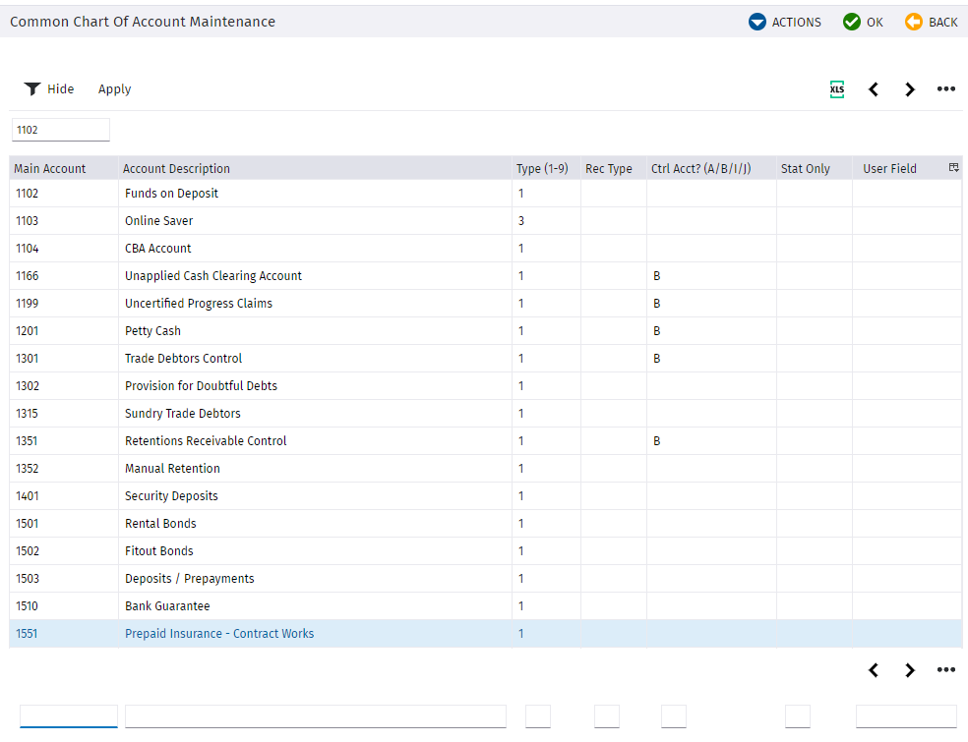Click type value 3 for Online Saver
This screenshot has width=968, height=742.
coord(521,221)
